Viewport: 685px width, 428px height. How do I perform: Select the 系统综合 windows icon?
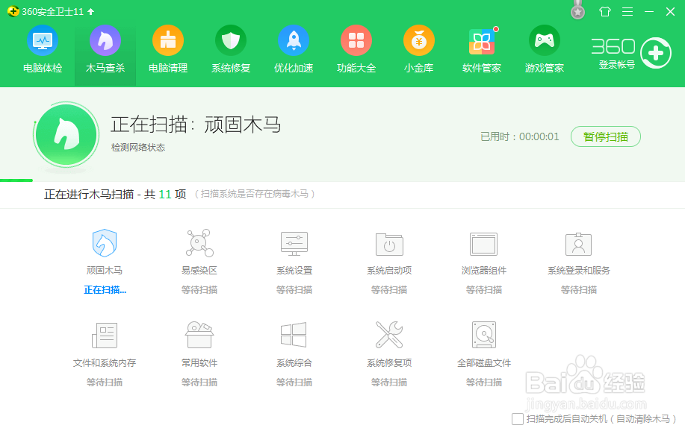294,335
